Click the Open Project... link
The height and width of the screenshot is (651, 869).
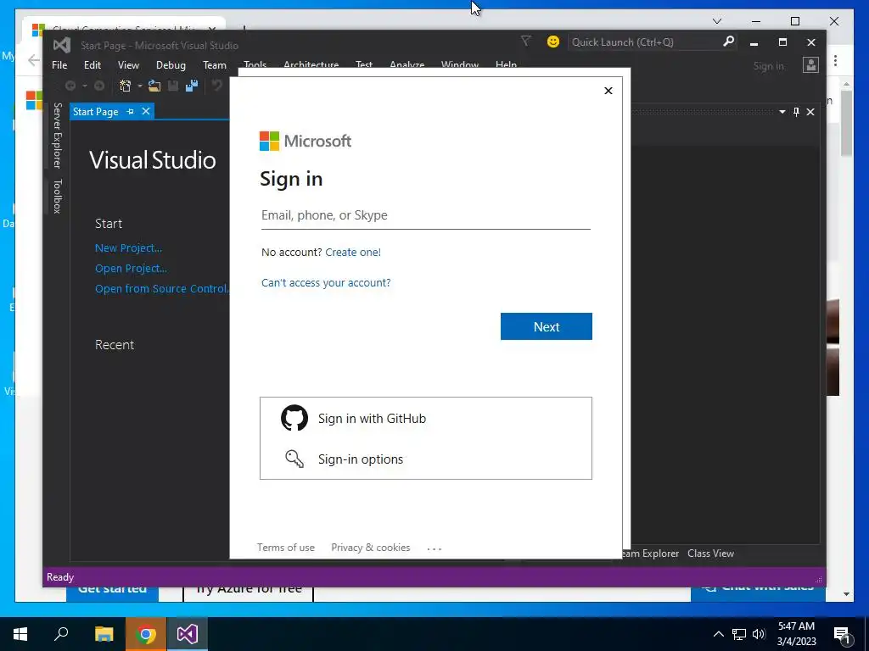(131, 269)
